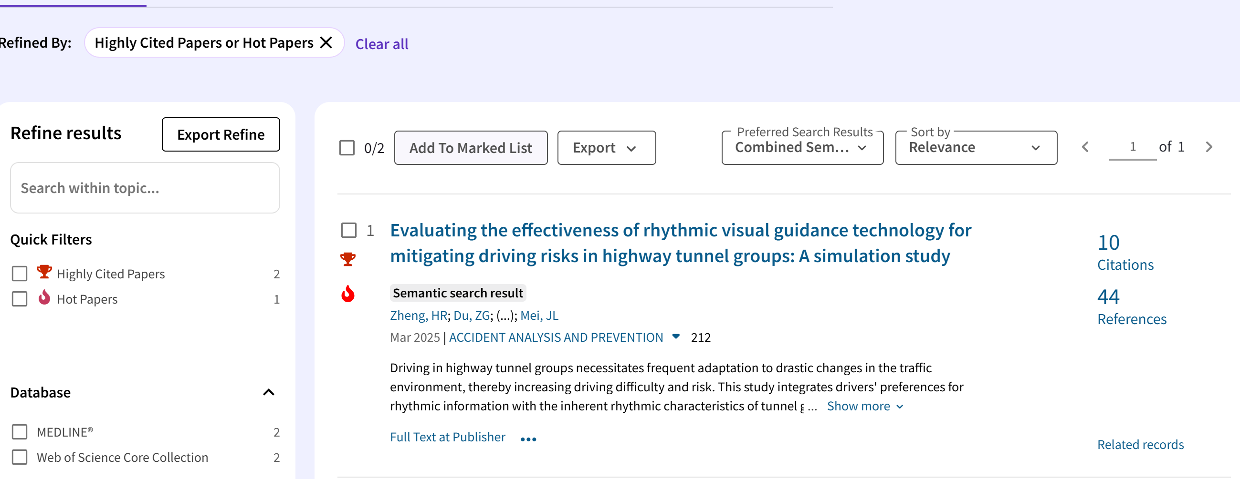Open journal info arrow next to Accident Analysis and Prevention

676,336
